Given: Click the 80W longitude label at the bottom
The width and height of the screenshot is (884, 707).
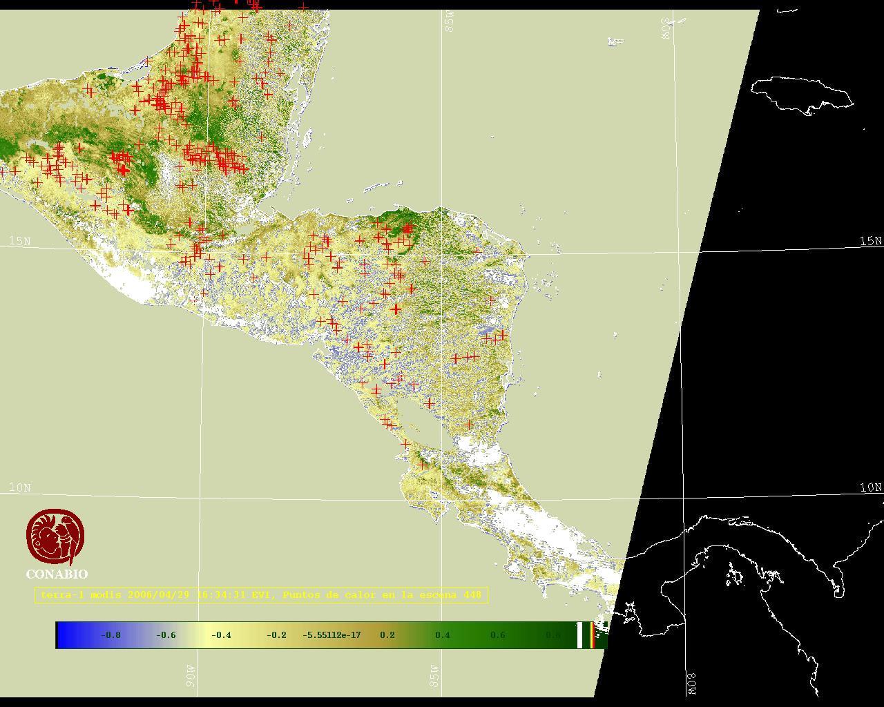Looking at the screenshot, I should (x=691, y=684).
